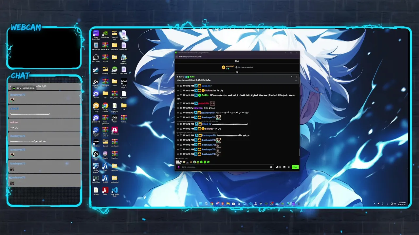Open the channel points icon
Viewport: 419px width, 235px height.
tap(279, 167)
